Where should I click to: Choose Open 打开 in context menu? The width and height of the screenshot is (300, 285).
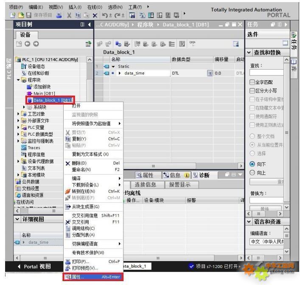(x=93, y=106)
